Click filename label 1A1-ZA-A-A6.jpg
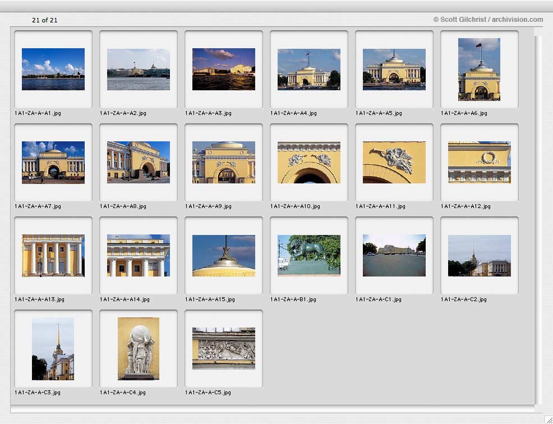 click(x=464, y=113)
